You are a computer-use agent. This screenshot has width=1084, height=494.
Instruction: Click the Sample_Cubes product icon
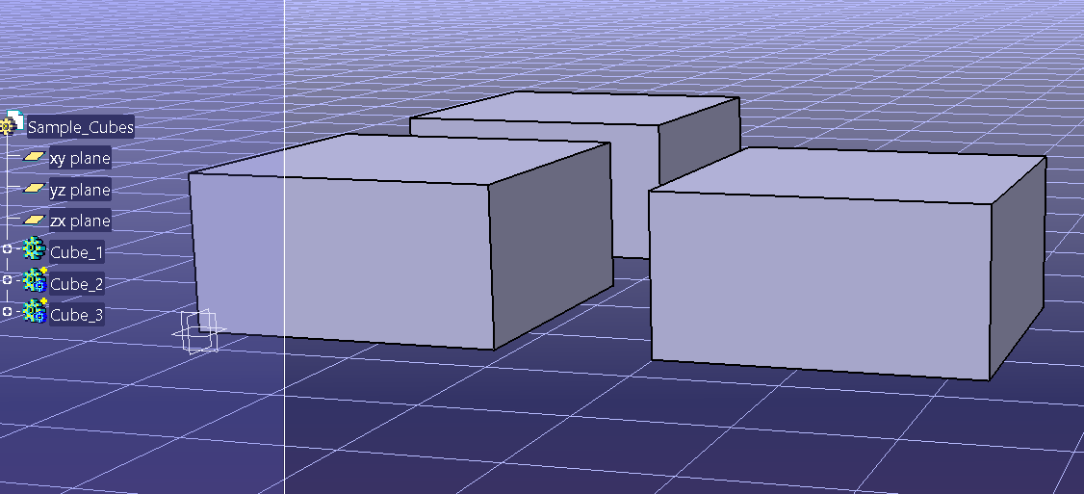click(13, 122)
